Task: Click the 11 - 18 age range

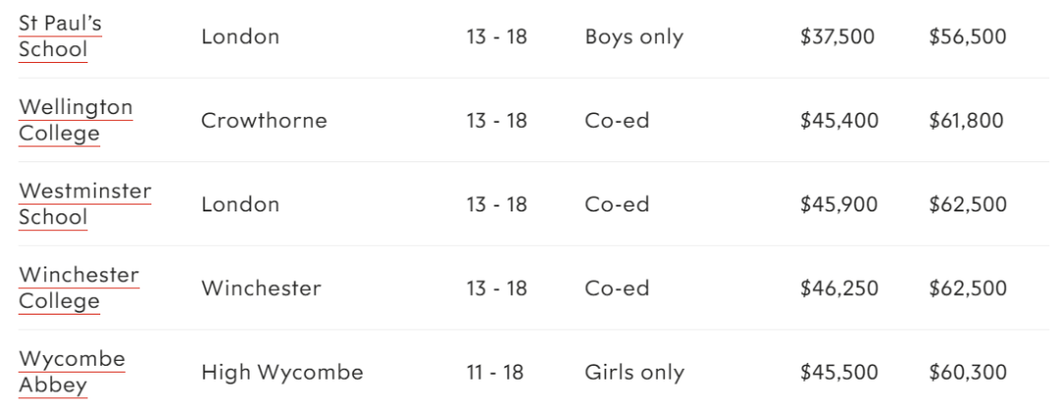Action: tap(495, 373)
